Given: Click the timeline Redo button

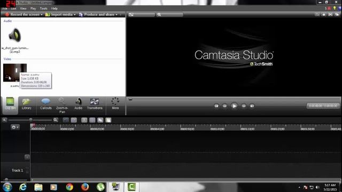Looking at the screenshot, I should (74, 120).
